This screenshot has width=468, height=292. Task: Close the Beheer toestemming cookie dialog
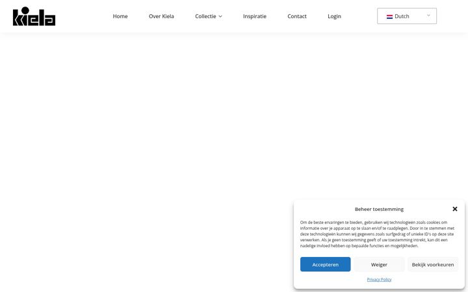tap(455, 209)
